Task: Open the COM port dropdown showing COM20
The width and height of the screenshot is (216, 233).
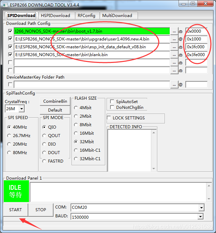Action: (x=201, y=207)
